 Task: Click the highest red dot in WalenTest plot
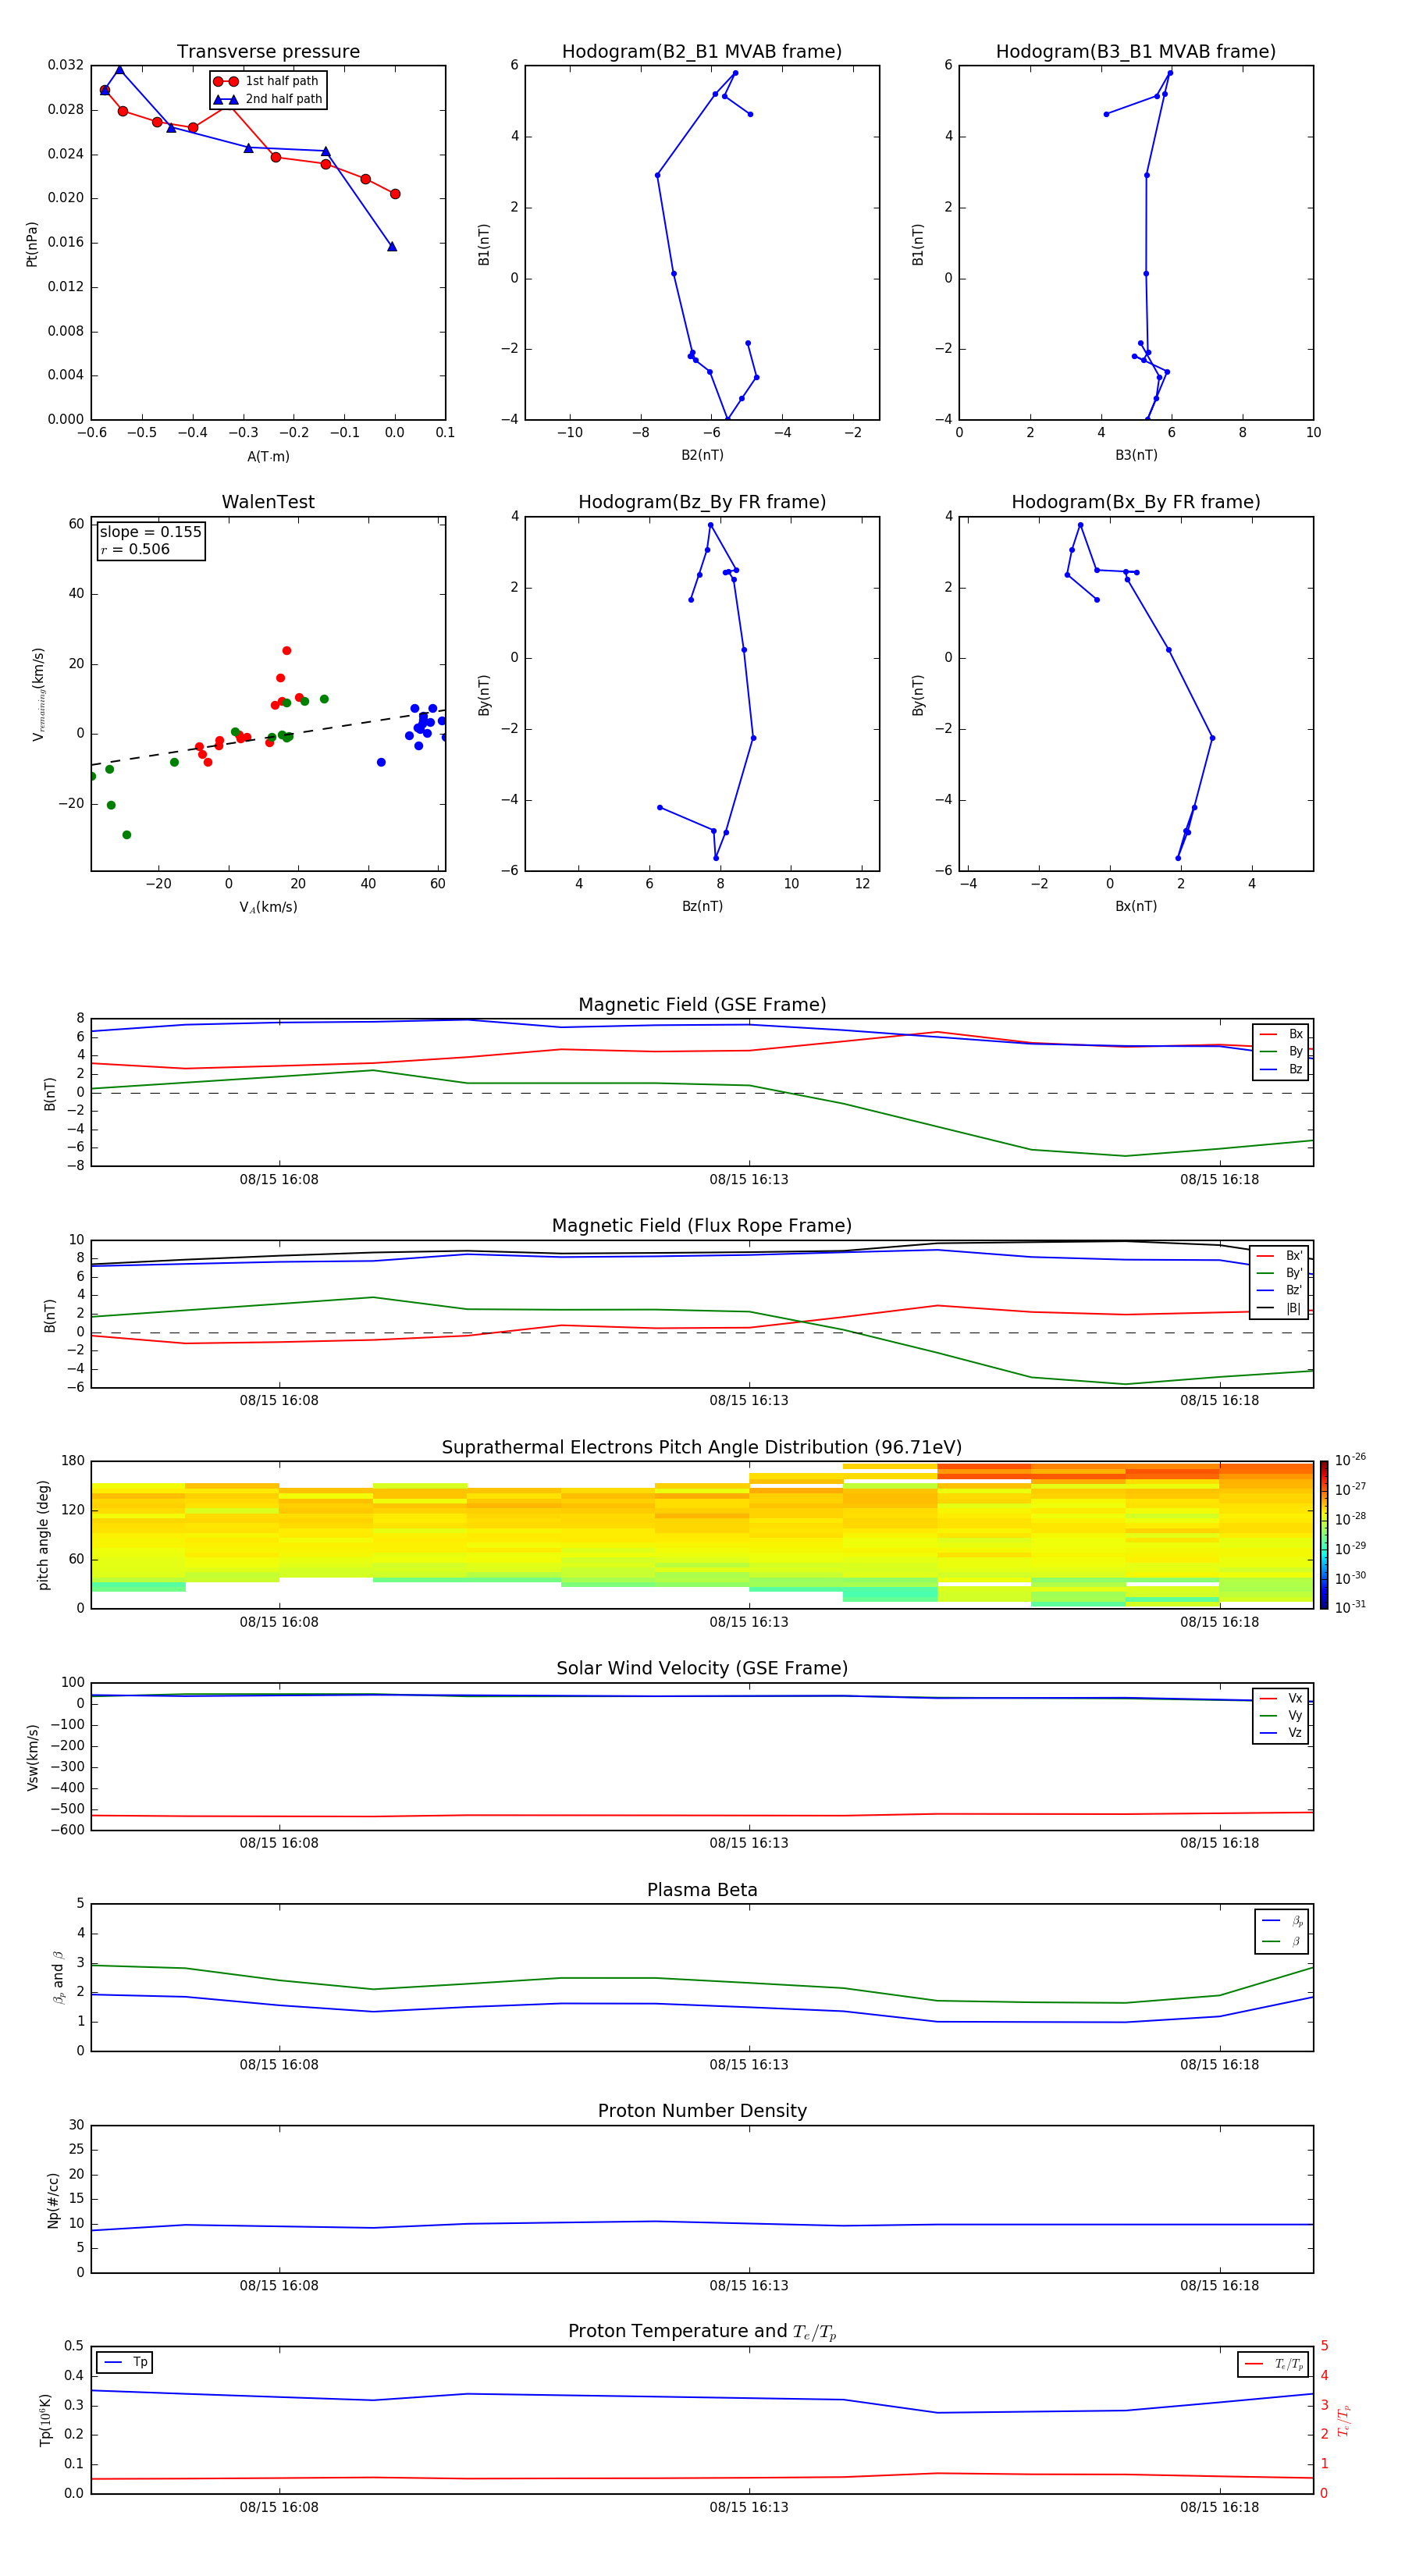(x=287, y=651)
